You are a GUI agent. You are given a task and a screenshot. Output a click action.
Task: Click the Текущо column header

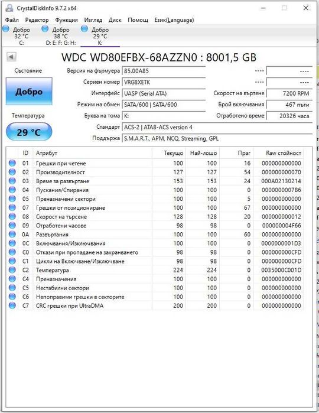tap(169, 153)
